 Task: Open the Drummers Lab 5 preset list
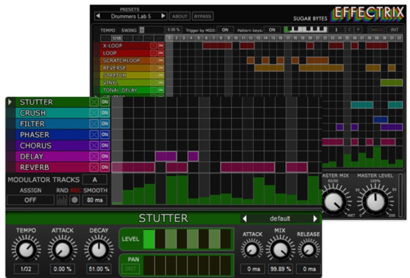point(131,16)
